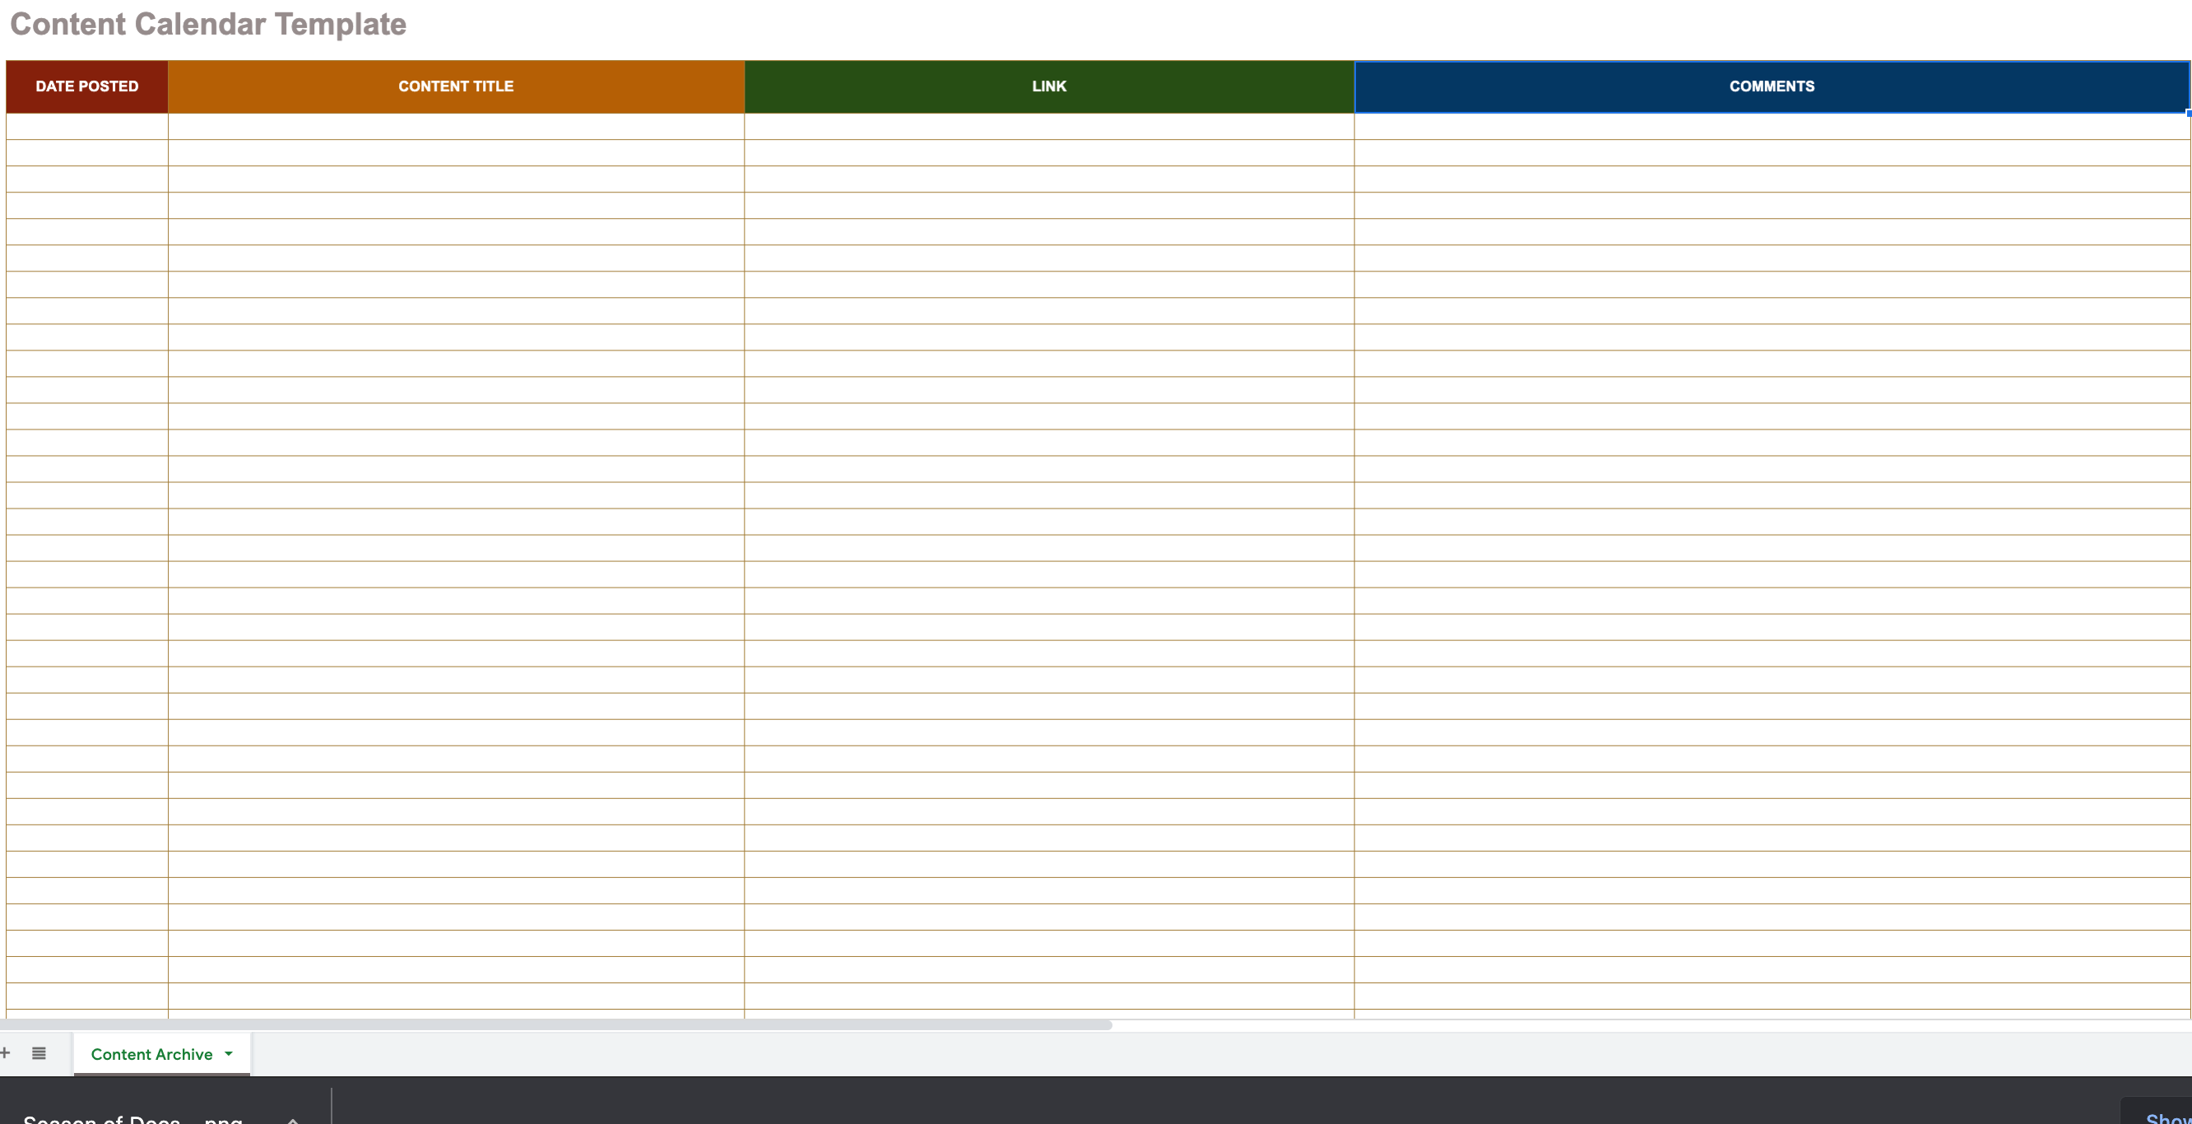Select the first empty cell under CONTENT TITLE
2192x1124 pixels.
(456, 126)
